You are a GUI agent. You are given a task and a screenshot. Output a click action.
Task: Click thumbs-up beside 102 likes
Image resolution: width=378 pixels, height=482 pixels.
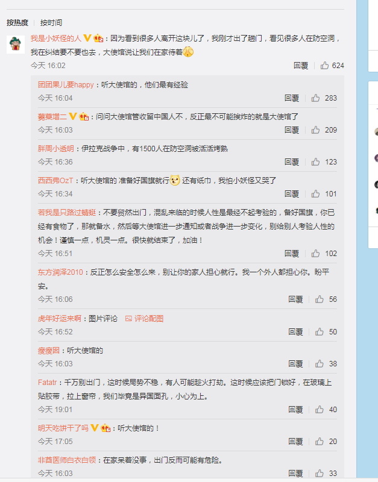click(315, 253)
